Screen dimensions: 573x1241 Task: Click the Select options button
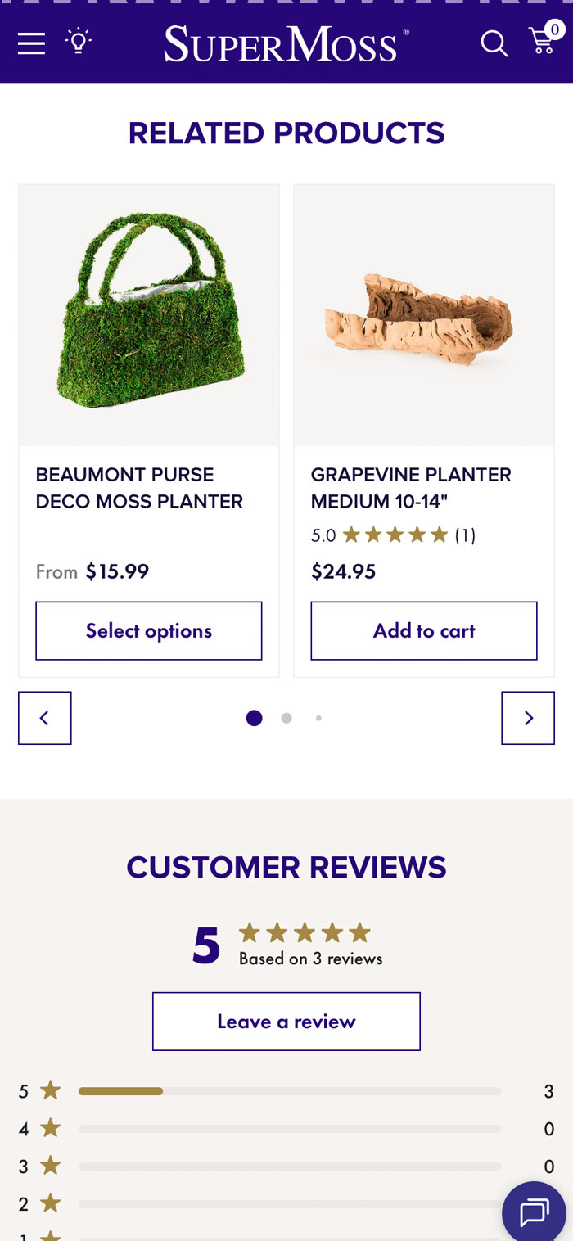pyautogui.click(x=148, y=630)
